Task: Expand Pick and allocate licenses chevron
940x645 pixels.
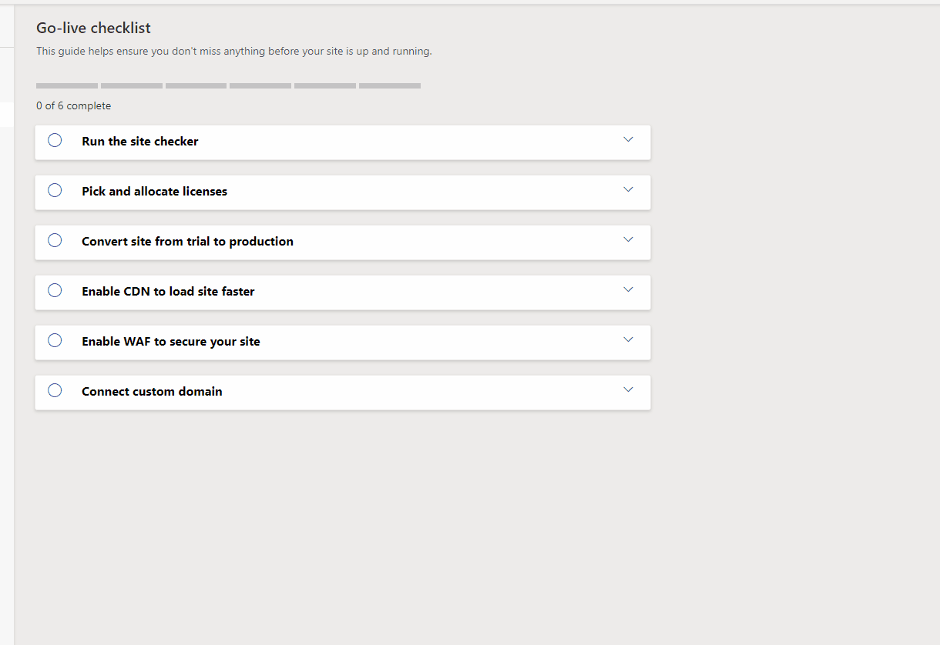Action: (628, 189)
